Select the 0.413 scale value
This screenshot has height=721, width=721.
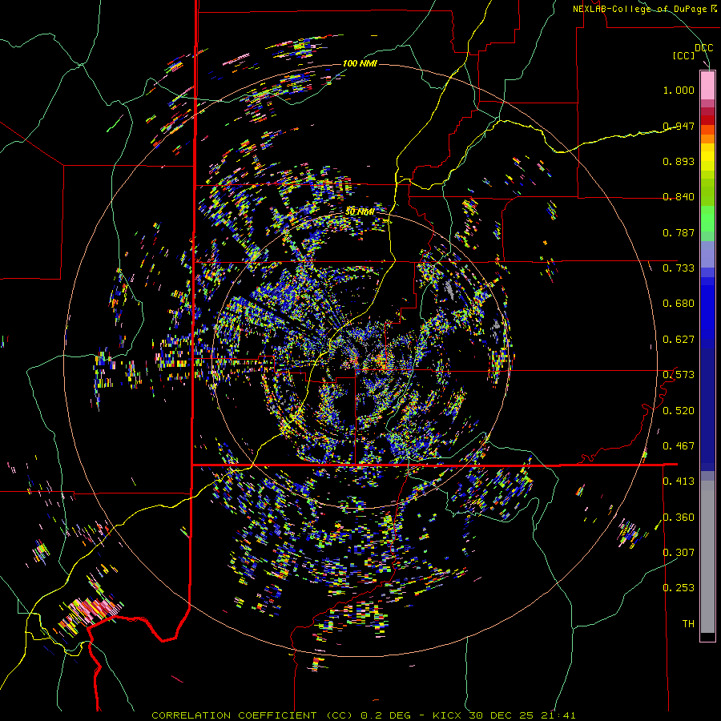click(x=679, y=481)
